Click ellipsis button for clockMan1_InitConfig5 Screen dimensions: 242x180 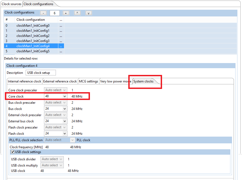pos(61,51)
